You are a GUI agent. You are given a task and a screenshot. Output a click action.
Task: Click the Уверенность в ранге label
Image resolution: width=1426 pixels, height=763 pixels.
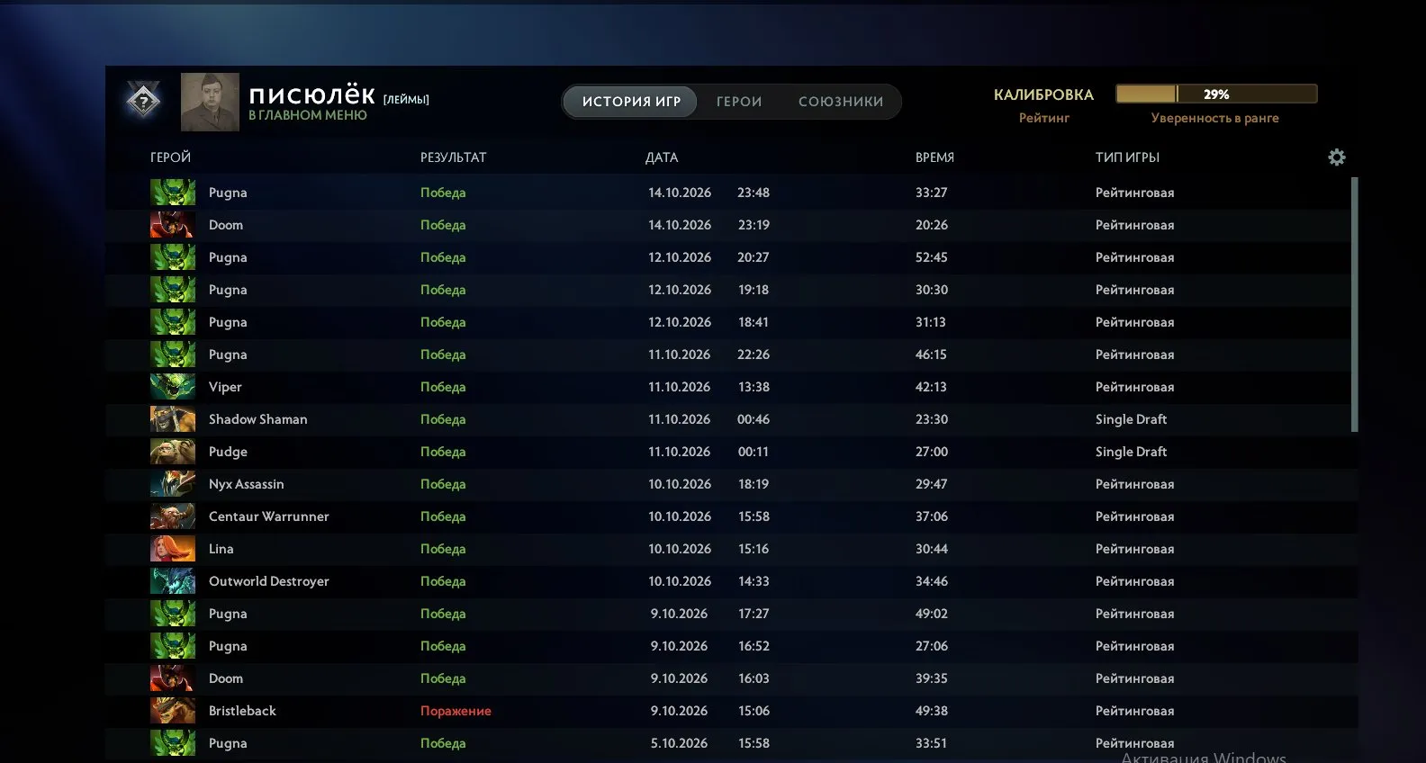pyautogui.click(x=1214, y=118)
